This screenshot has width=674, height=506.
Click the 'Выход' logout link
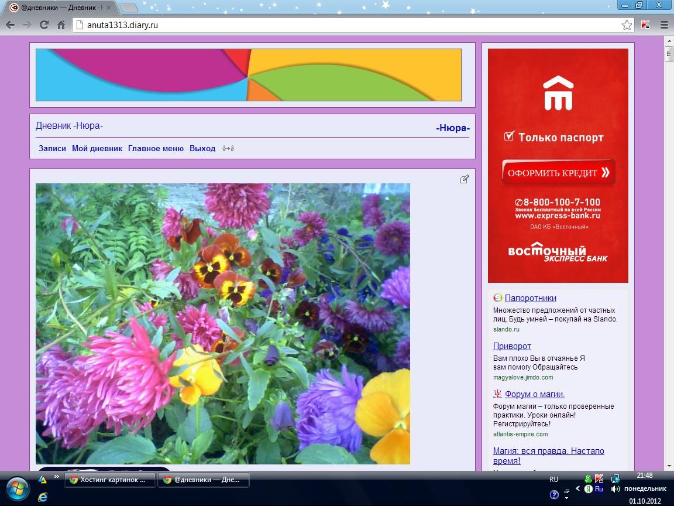point(202,149)
